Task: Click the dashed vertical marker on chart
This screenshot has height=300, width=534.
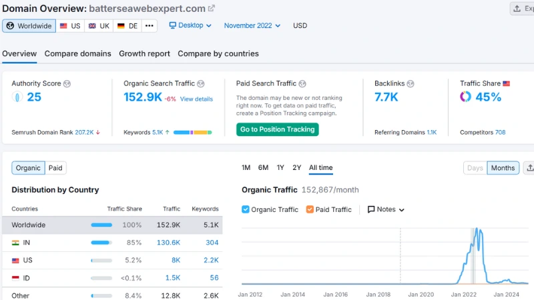Action: [x=400, y=256]
